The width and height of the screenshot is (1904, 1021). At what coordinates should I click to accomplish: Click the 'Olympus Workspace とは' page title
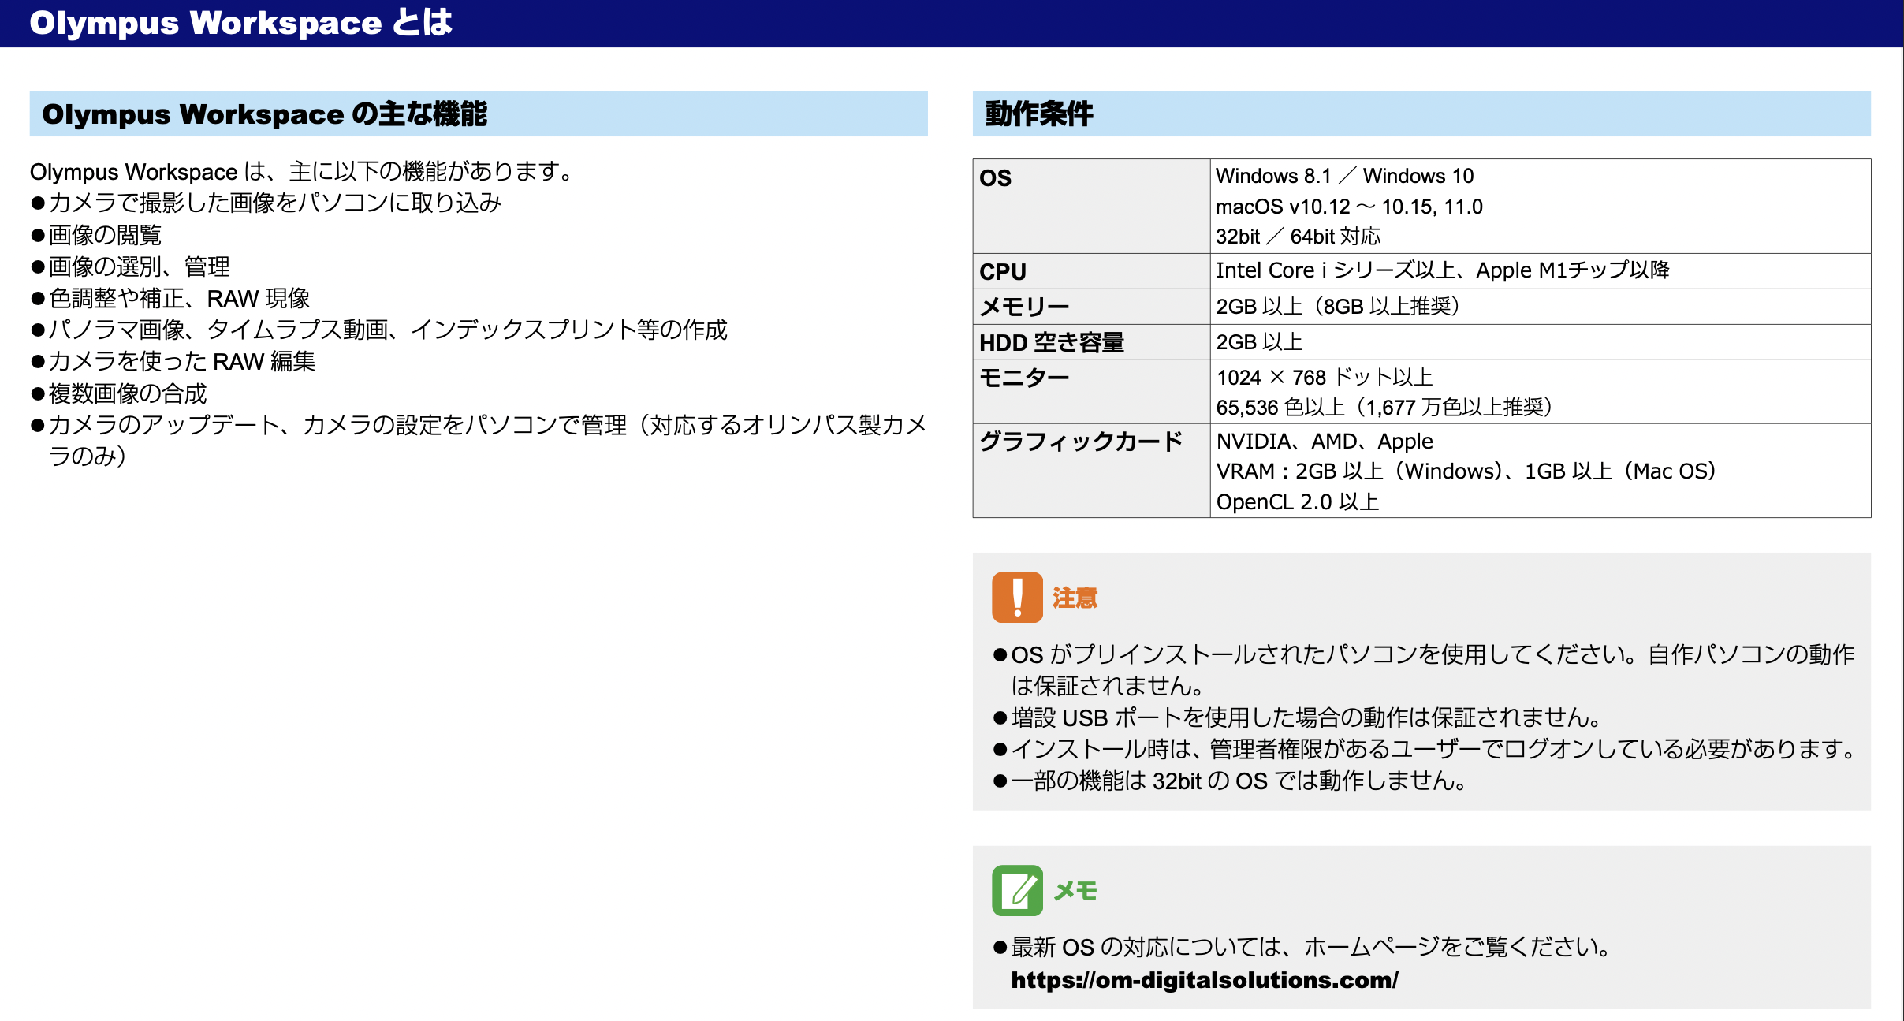click(241, 23)
